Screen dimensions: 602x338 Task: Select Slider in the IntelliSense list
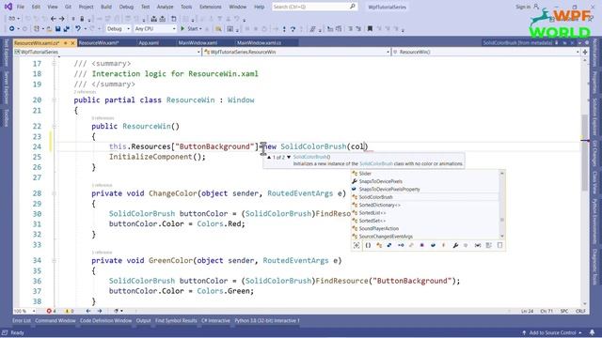(424, 174)
